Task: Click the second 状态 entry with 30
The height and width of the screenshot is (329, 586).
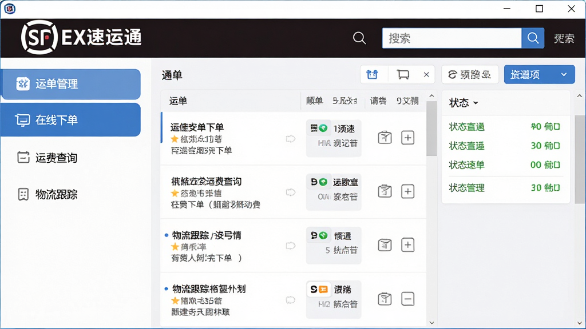Action: (x=505, y=146)
